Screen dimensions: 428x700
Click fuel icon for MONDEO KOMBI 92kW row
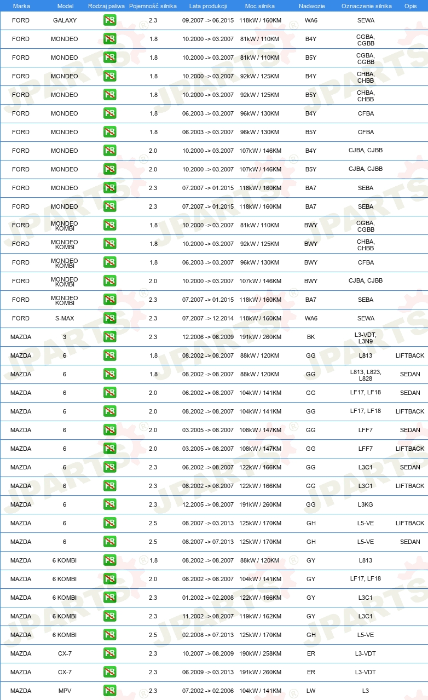(x=110, y=244)
